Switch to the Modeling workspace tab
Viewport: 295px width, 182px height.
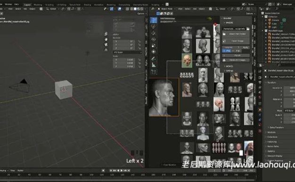(38, 5)
